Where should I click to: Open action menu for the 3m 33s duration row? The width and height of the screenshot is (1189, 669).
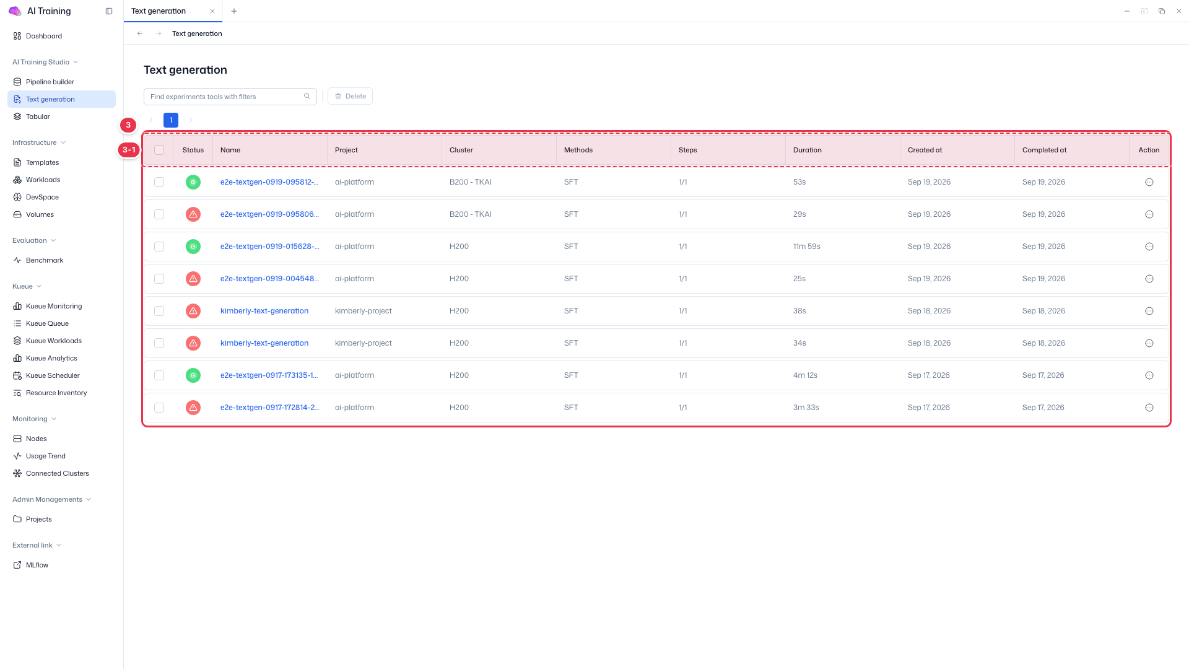(1149, 408)
